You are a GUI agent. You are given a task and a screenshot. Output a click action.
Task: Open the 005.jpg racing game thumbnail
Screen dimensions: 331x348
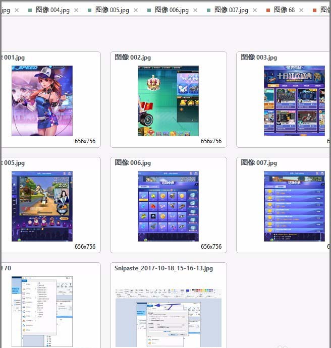[42, 206]
